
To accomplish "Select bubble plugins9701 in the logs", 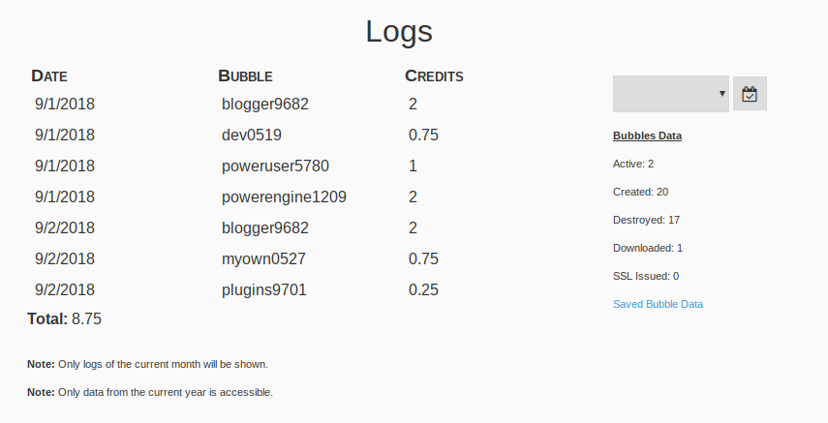I will [x=264, y=290].
